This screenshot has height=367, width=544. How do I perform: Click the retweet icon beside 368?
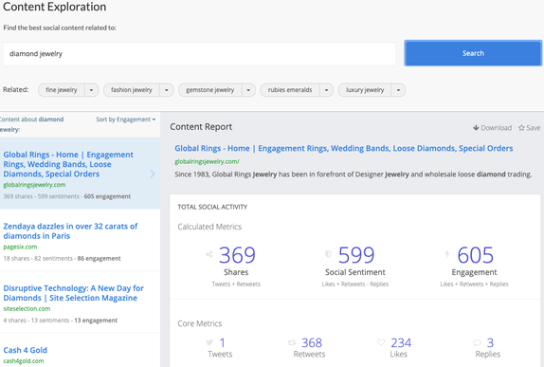click(x=292, y=342)
